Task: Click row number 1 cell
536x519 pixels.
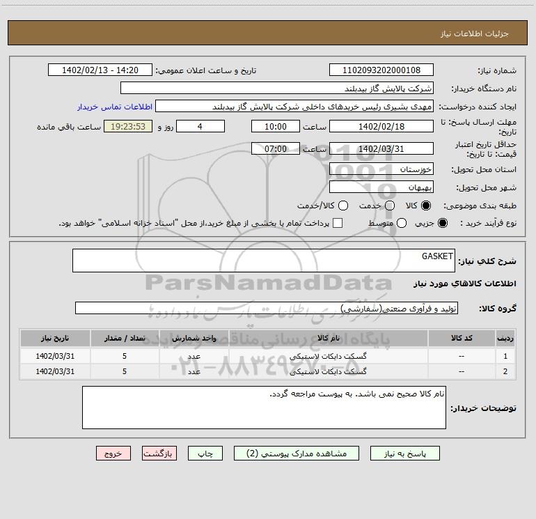Action: pos(505,356)
